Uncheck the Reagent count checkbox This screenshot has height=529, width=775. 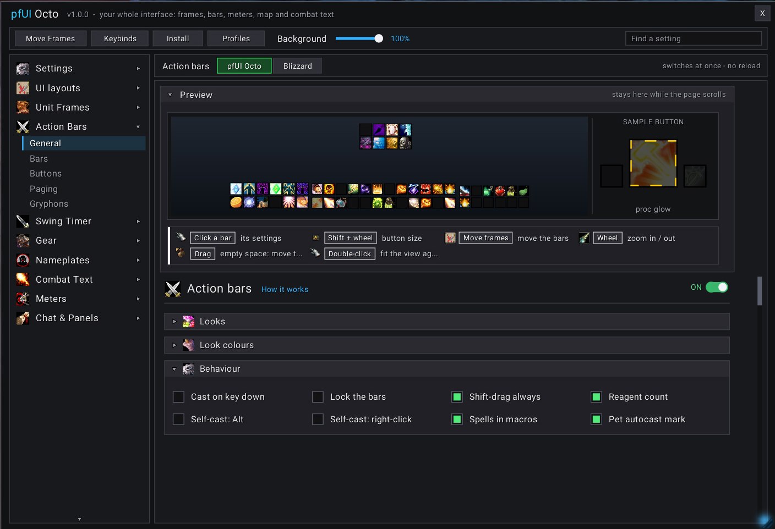(x=596, y=397)
